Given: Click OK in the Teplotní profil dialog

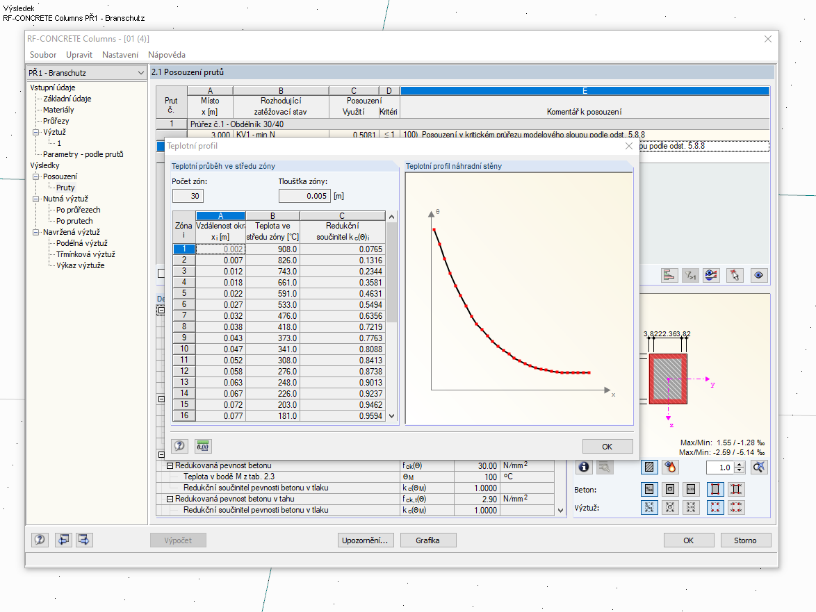Looking at the screenshot, I should coord(607,446).
